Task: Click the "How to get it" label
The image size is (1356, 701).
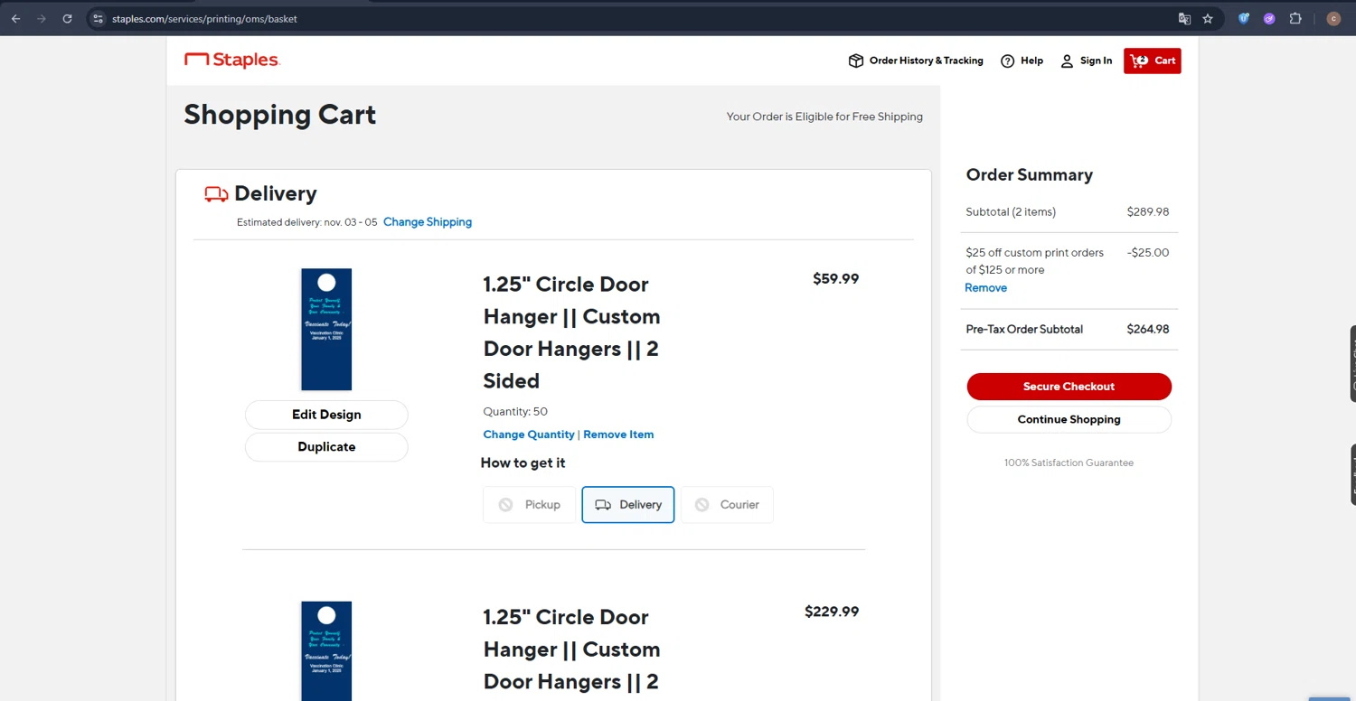Action: point(523,463)
